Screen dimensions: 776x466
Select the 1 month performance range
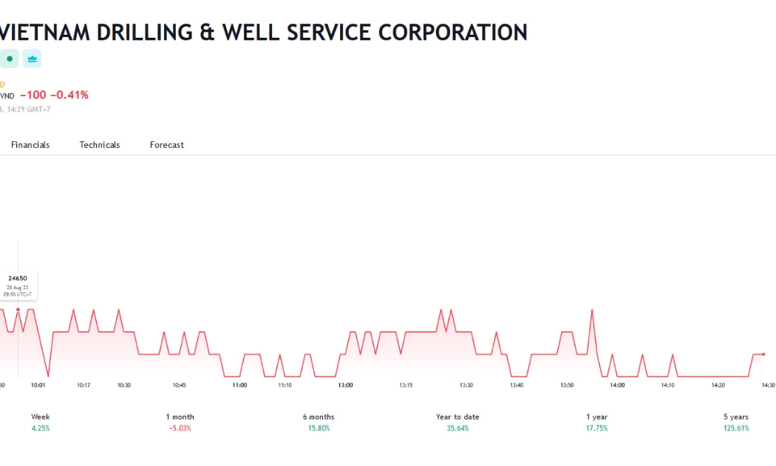(180, 422)
